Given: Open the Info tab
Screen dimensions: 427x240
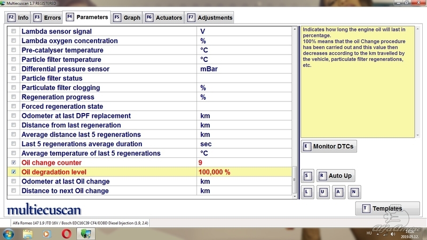Looking at the screenshot, I should pos(18,18).
